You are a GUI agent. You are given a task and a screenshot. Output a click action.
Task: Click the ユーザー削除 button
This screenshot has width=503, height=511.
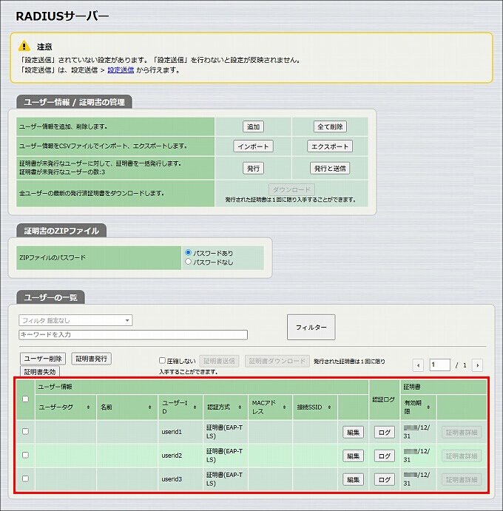(x=43, y=359)
